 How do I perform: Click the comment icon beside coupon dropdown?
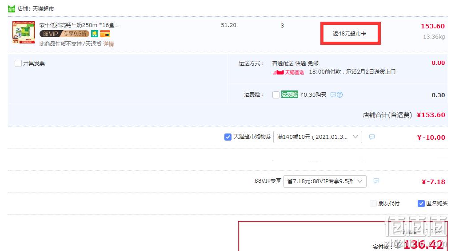click(372, 137)
